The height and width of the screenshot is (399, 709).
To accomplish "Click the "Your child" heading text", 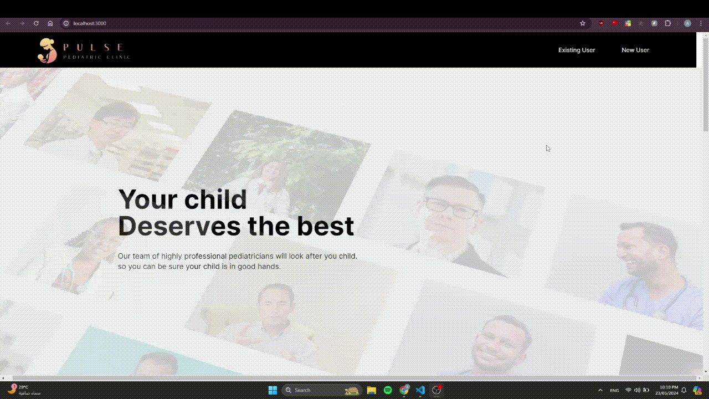I will (182, 199).
